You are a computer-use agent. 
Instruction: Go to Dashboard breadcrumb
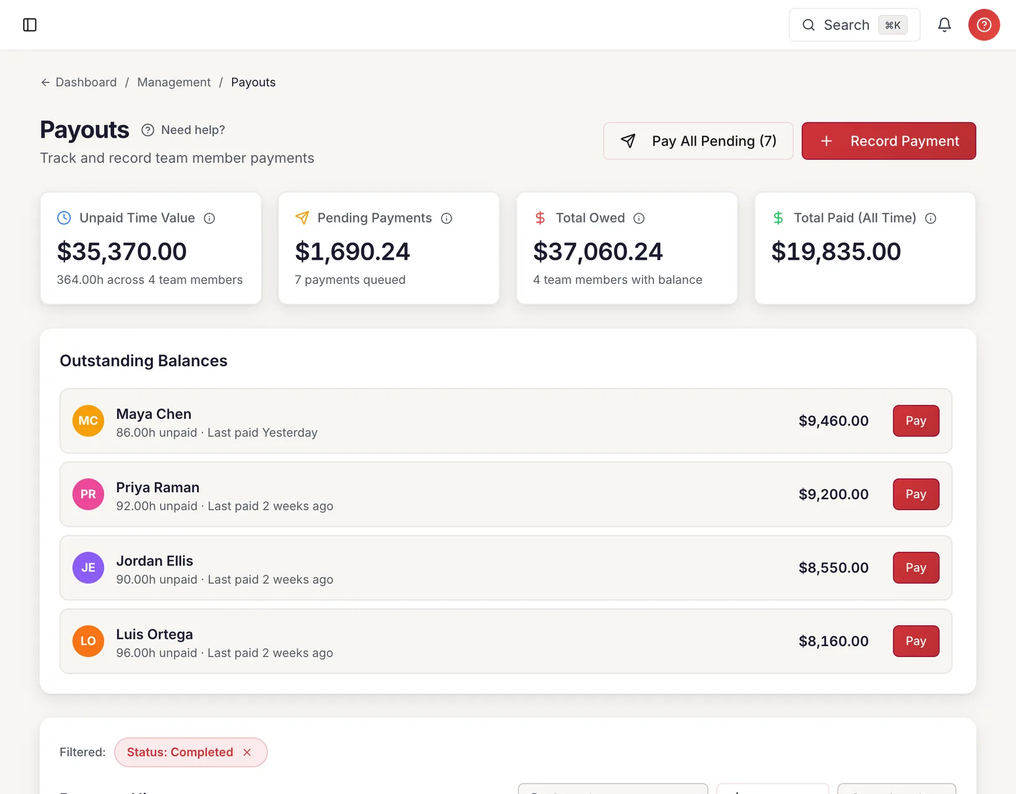[86, 82]
